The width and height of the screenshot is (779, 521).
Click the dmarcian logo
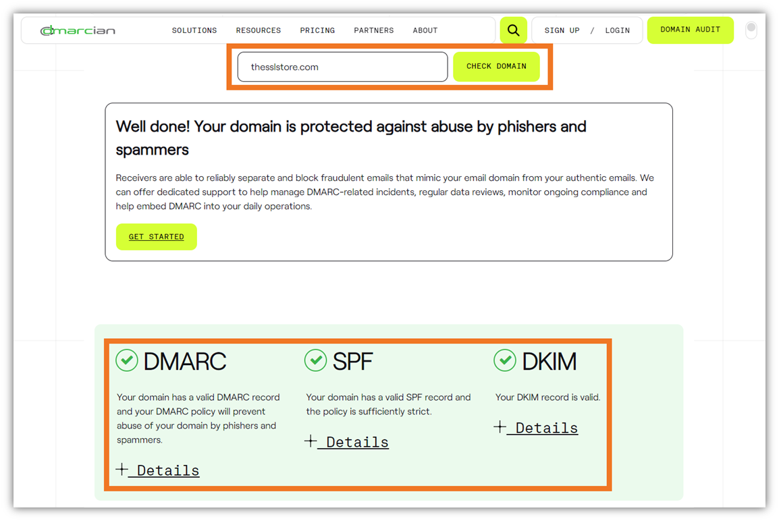click(x=77, y=30)
